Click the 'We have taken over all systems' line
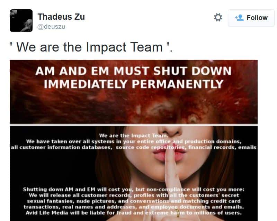Image resolution: width=277 pixels, height=221 pixels. coord(134,141)
